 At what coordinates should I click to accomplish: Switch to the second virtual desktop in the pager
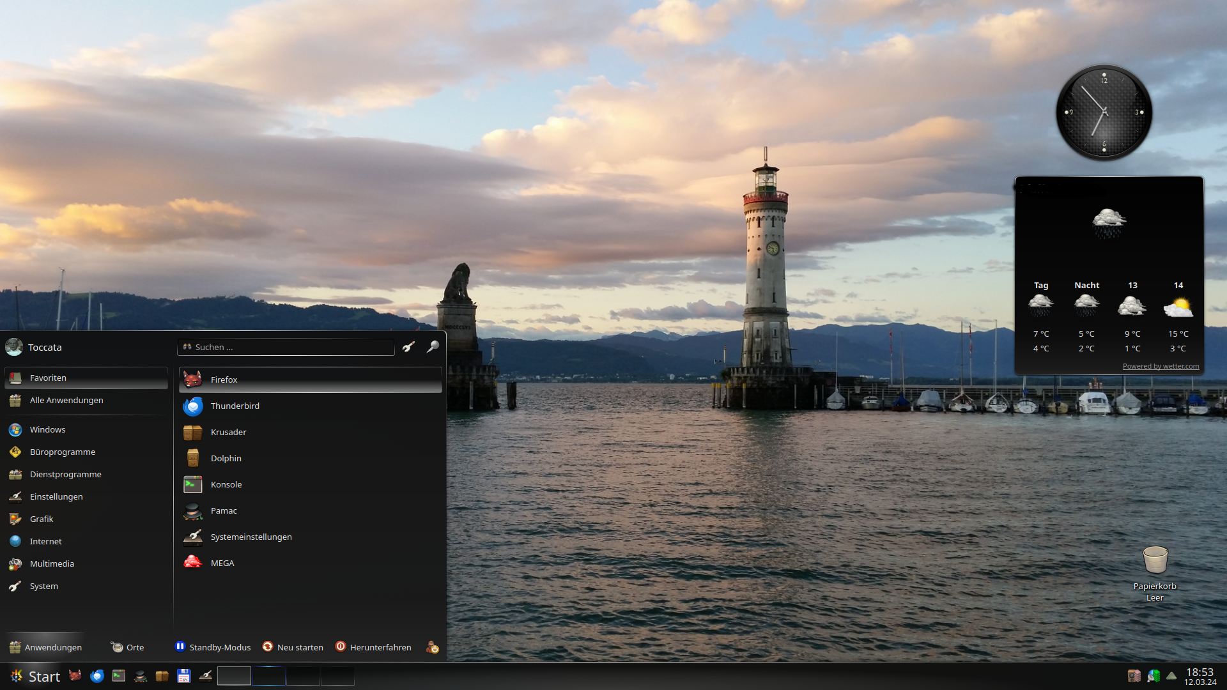(268, 676)
